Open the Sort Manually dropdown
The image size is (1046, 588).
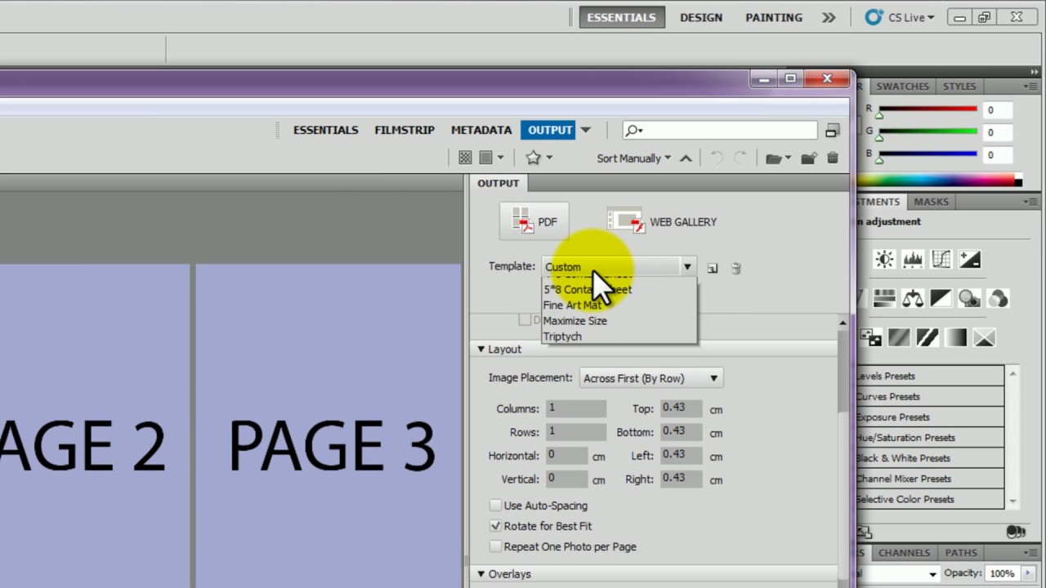tap(633, 158)
